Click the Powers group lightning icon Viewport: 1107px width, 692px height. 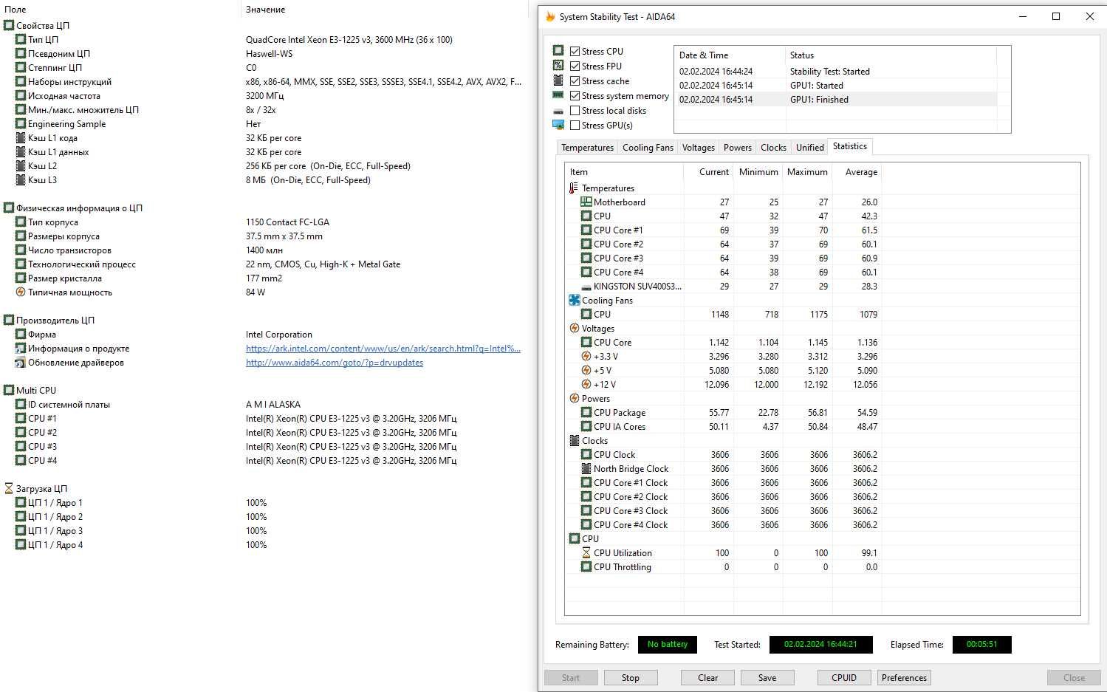(574, 399)
